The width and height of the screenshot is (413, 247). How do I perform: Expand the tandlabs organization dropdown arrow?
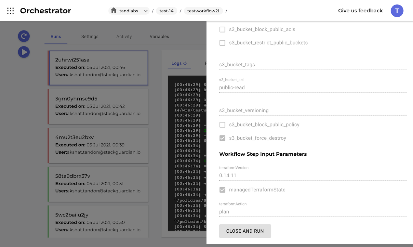click(146, 11)
